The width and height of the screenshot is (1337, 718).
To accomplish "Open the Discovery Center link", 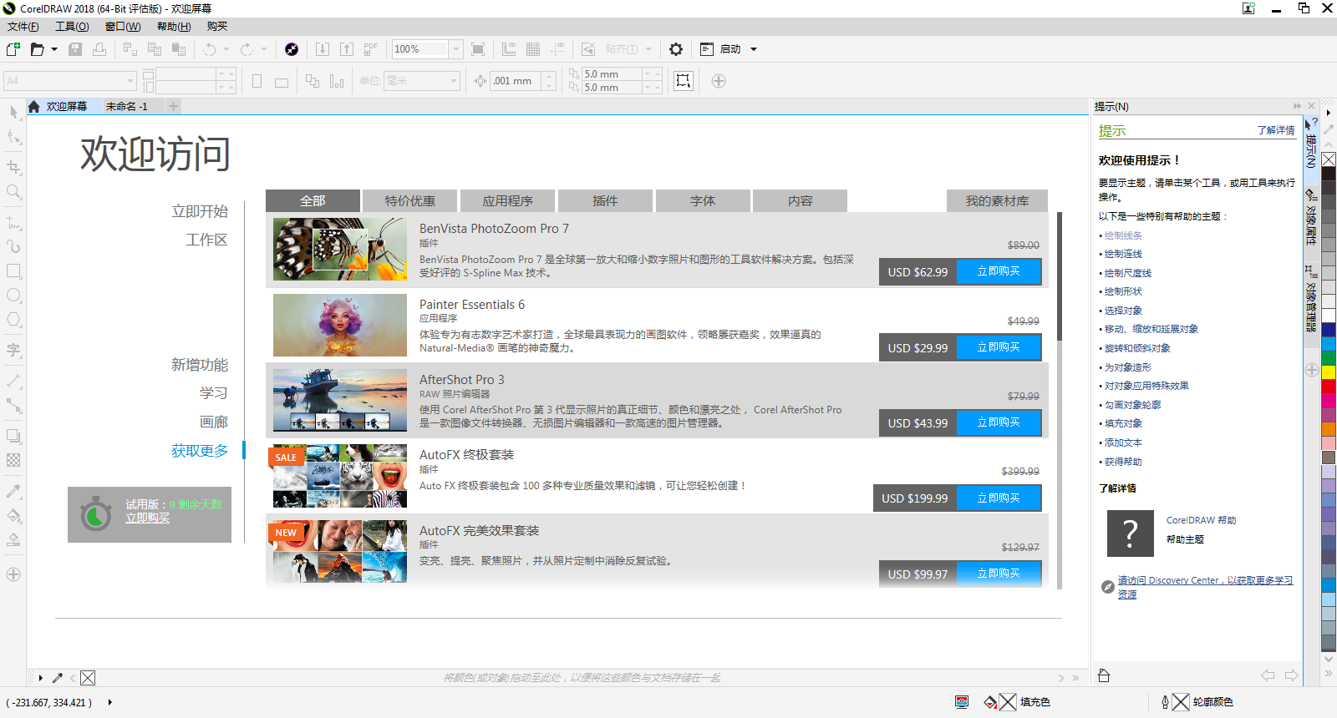I will pos(1205,587).
